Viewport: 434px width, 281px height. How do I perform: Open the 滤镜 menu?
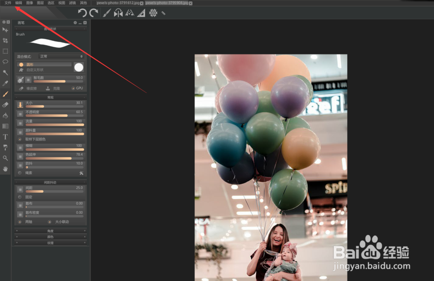point(72,3)
